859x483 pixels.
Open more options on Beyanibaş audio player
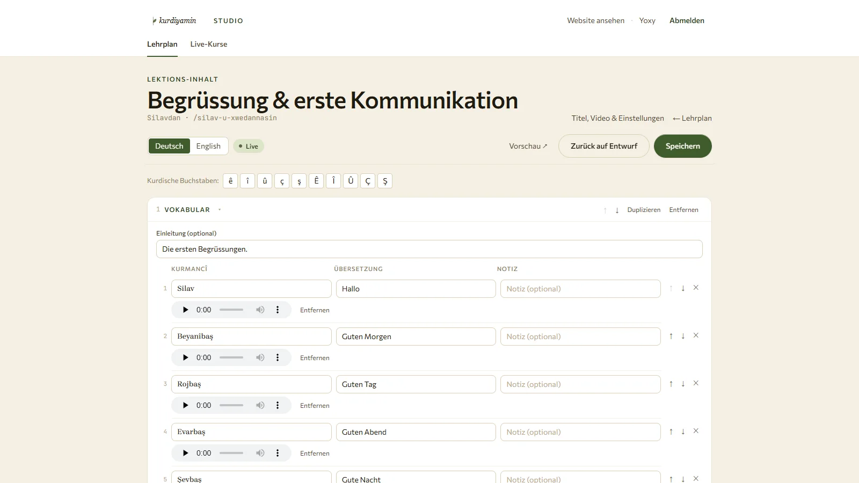point(278,357)
